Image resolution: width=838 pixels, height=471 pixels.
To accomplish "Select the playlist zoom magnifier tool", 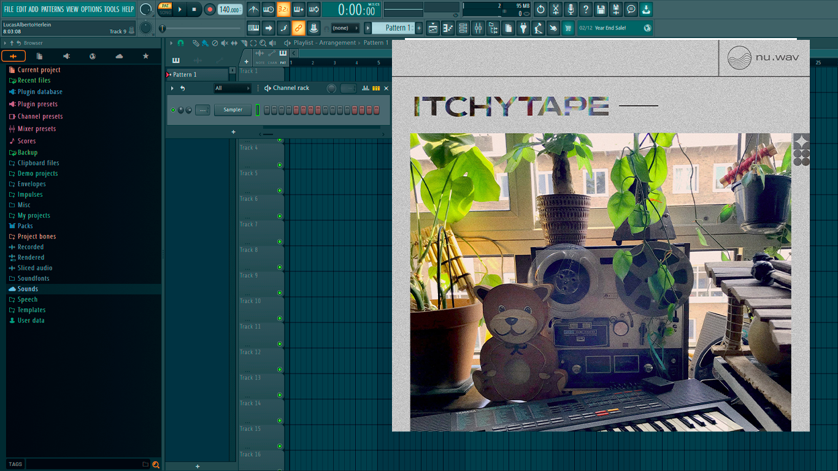I will pyautogui.click(x=263, y=43).
